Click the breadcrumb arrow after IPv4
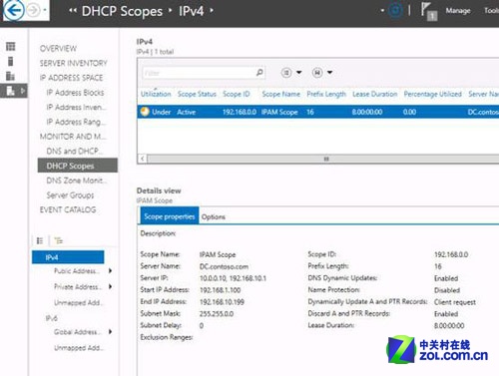 pyautogui.click(x=212, y=10)
